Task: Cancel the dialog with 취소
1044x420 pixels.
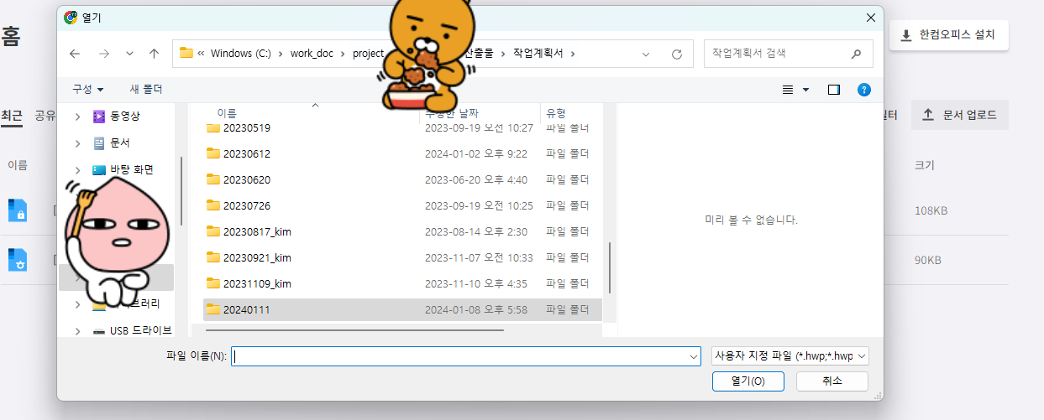Action: click(832, 381)
